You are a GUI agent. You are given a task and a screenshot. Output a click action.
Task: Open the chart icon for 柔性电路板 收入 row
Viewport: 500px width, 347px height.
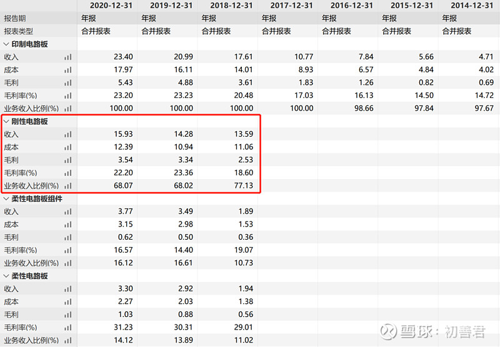(68, 289)
